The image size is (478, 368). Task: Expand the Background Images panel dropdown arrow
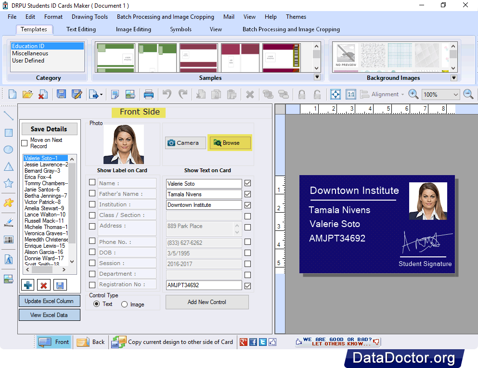454,77
